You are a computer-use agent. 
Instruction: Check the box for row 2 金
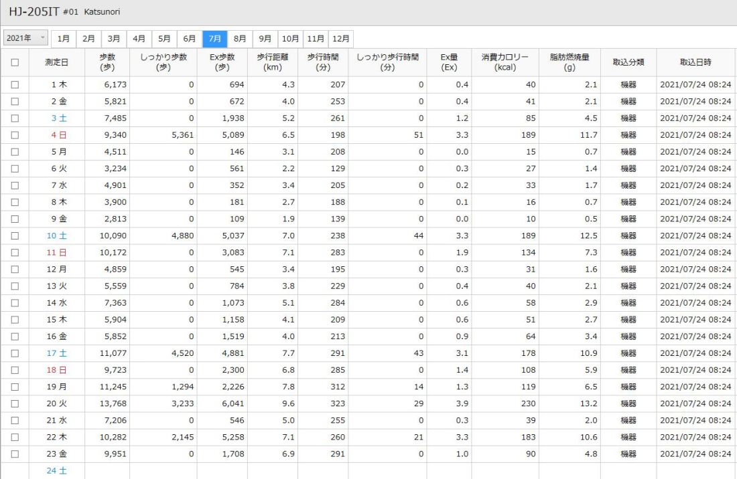click(x=15, y=101)
